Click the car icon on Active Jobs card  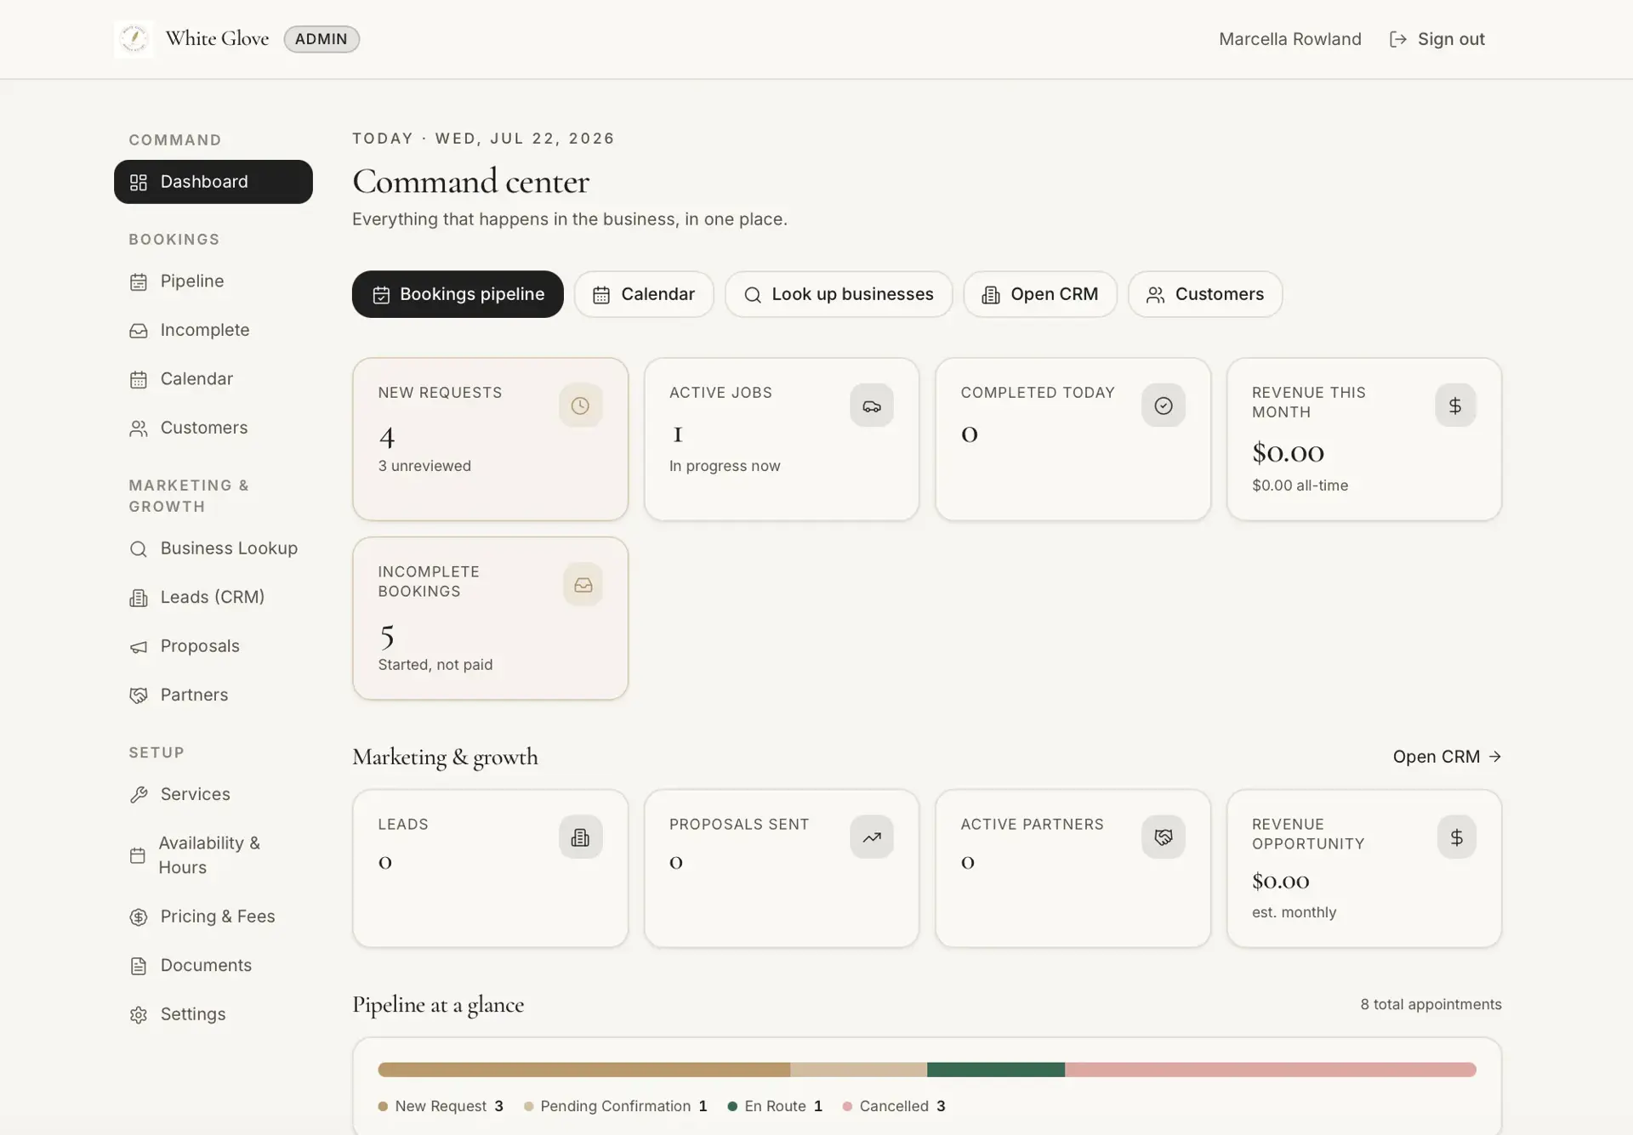click(x=872, y=406)
